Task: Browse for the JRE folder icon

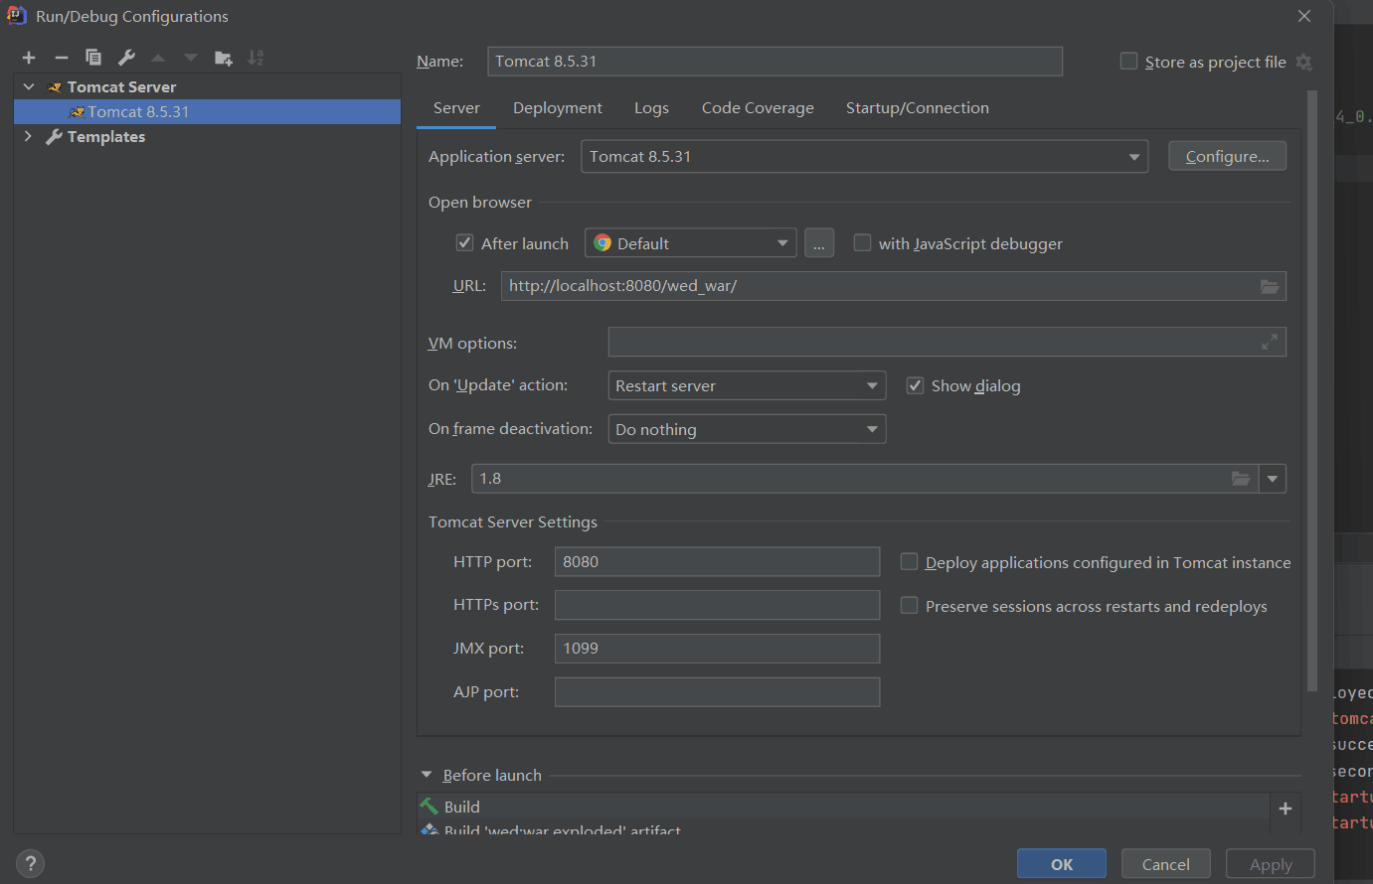Action: pos(1241,479)
